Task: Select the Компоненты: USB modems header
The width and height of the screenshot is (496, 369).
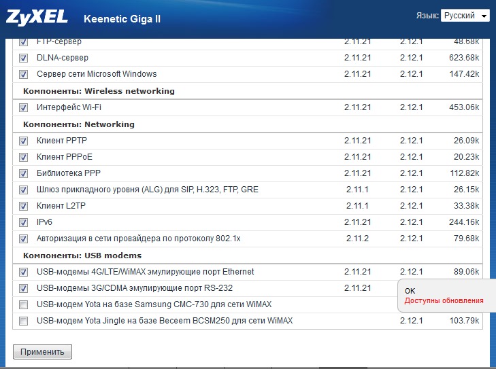Action: pyautogui.click(x=82, y=256)
